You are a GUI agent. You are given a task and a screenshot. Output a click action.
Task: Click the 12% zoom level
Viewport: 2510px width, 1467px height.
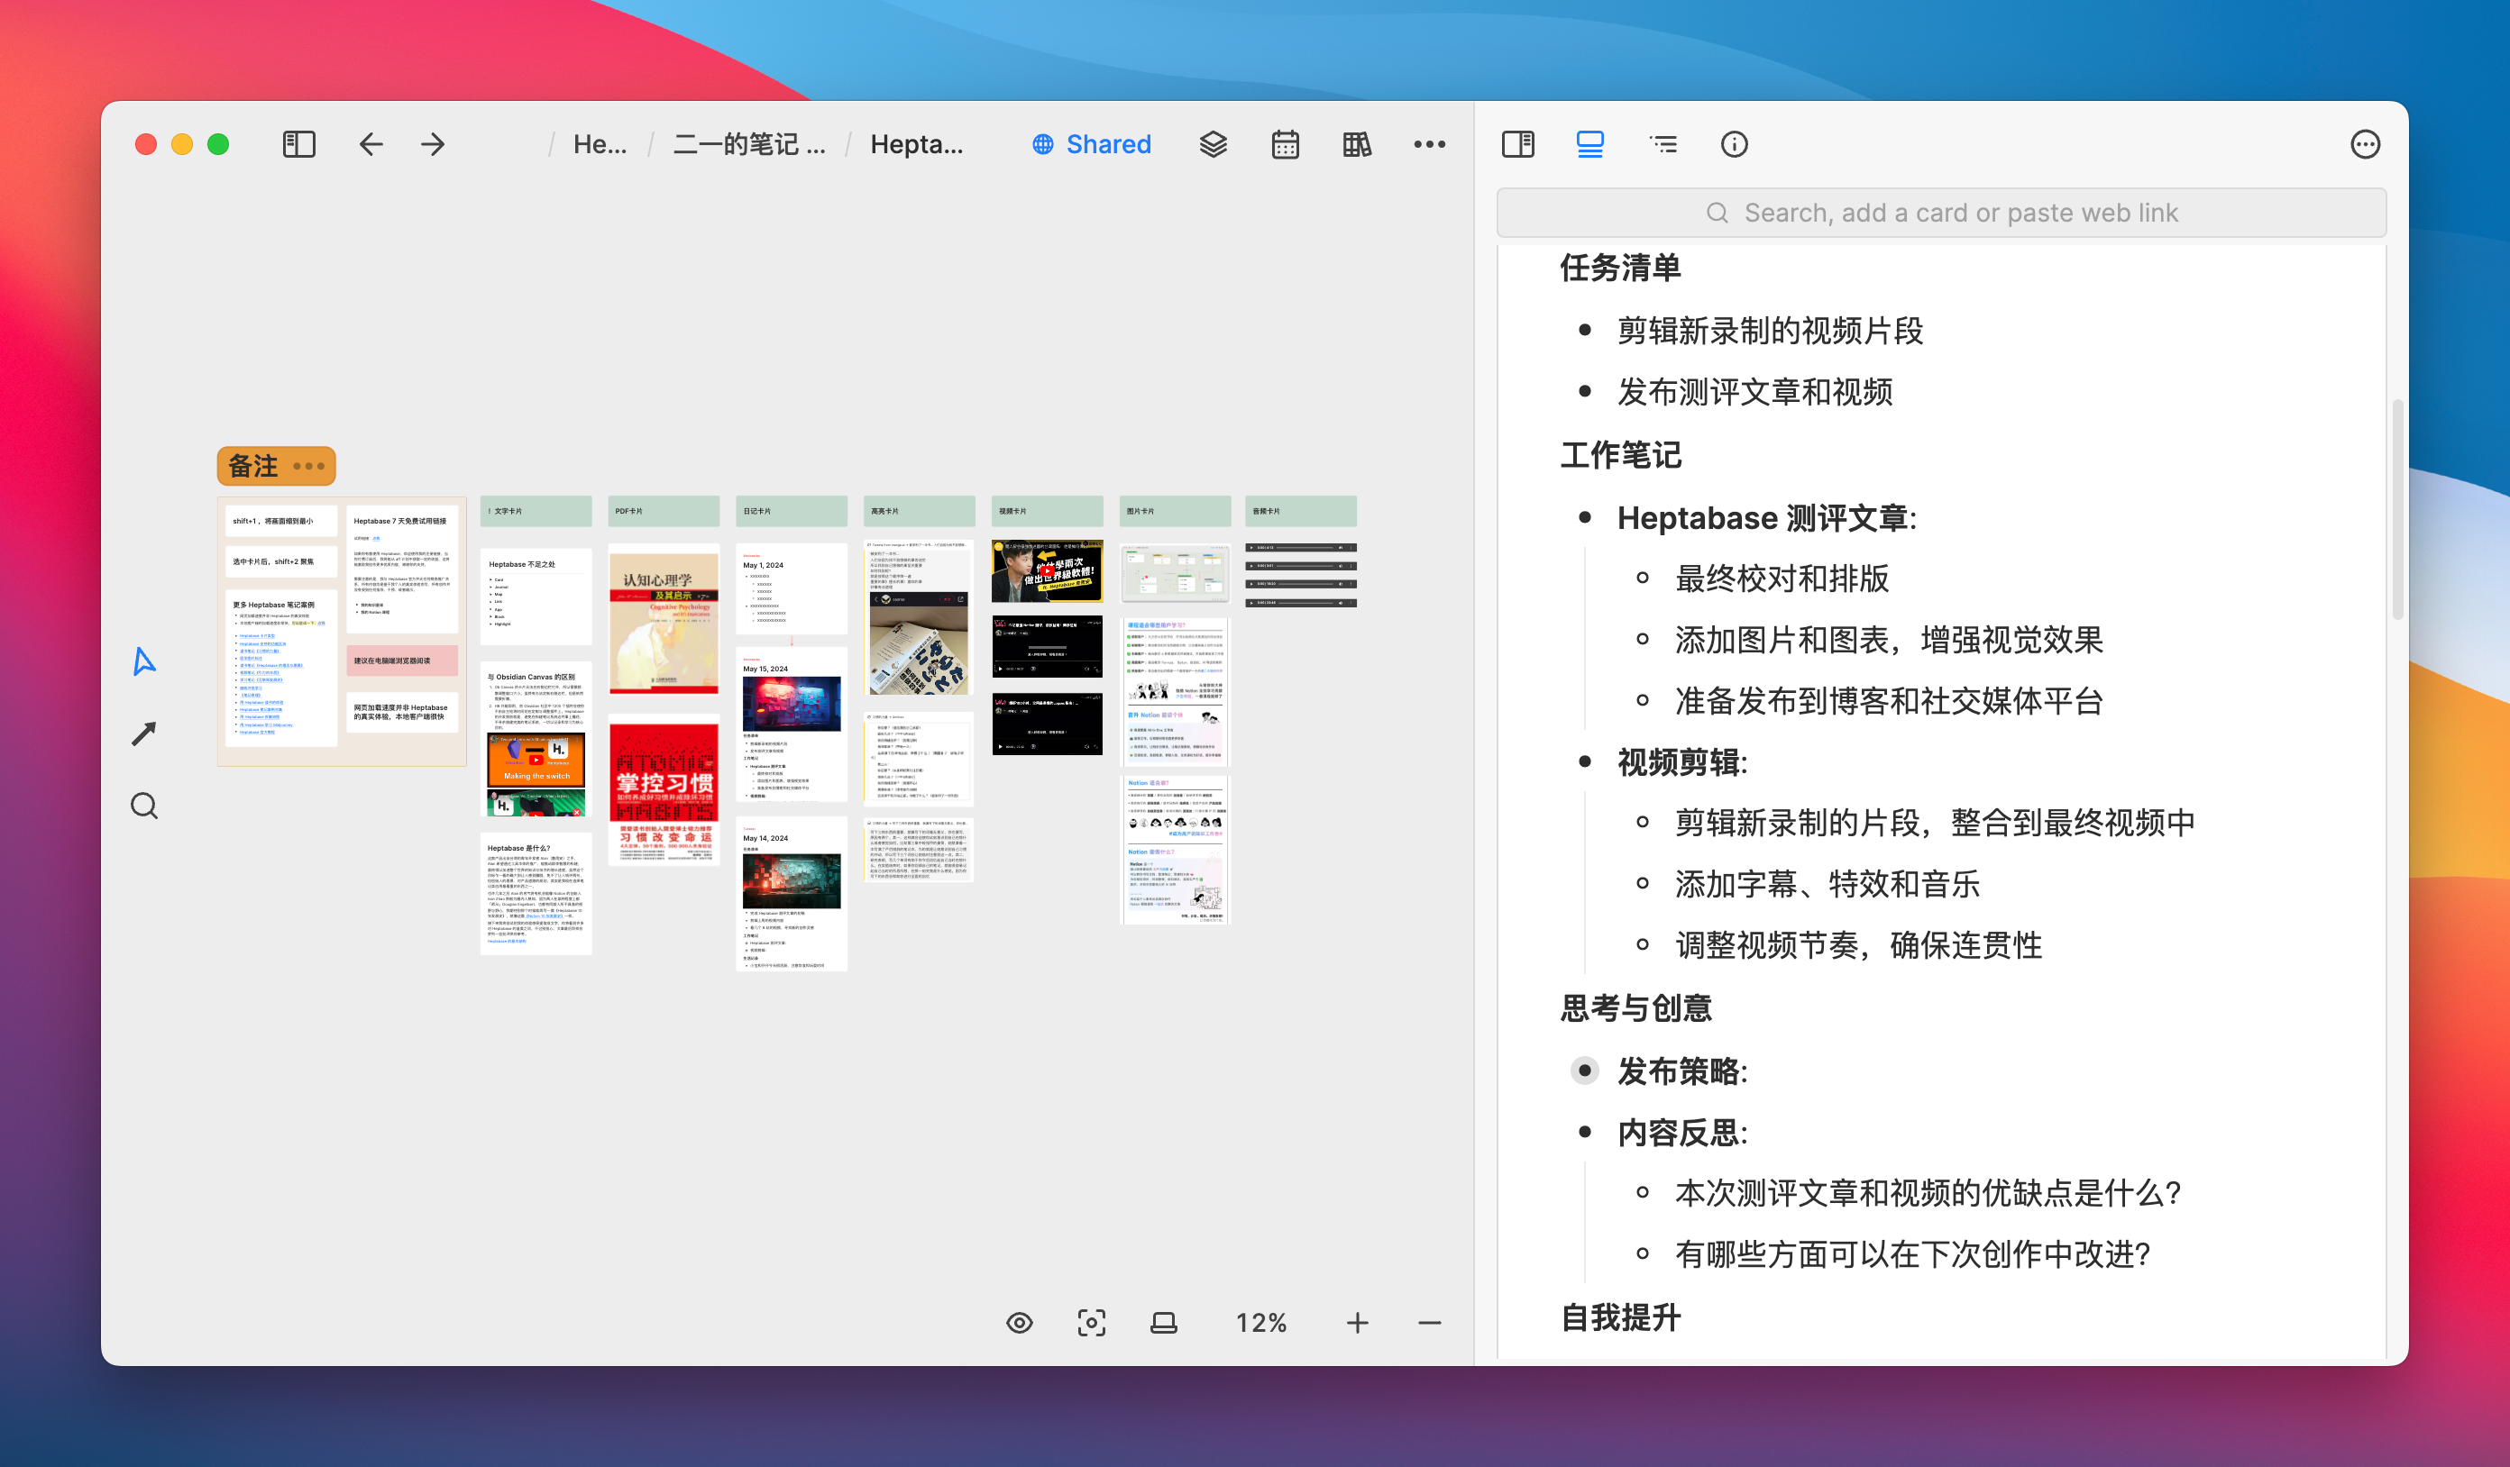[x=1261, y=1323]
